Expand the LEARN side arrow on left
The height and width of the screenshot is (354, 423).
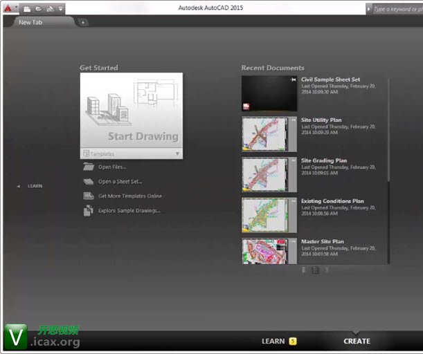[18, 186]
